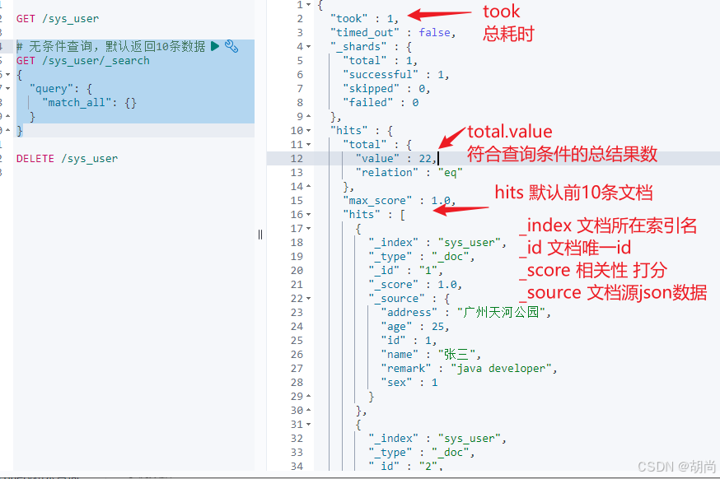Click the green send request play icon
The image size is (720, 479).
click(x=215, y=46)
